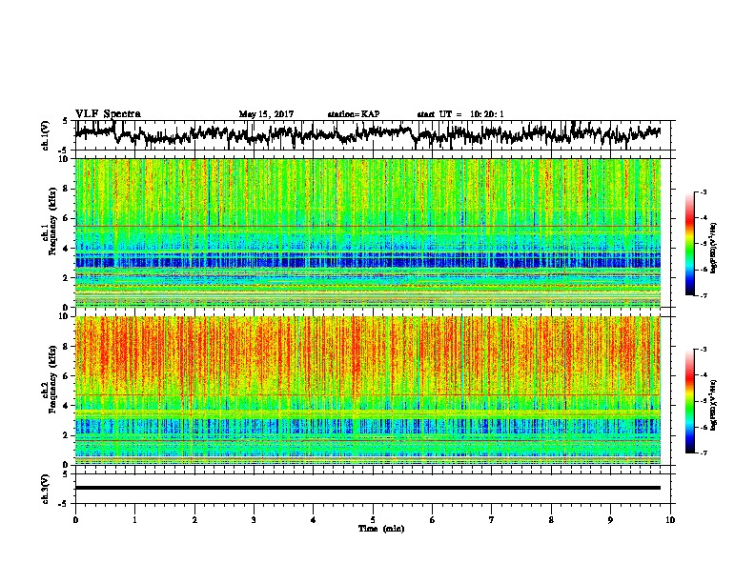The width and height of the screenshot is (755, 583).
Task: Click the time axis tick label "4"
Action: click(x=314, y=520)
